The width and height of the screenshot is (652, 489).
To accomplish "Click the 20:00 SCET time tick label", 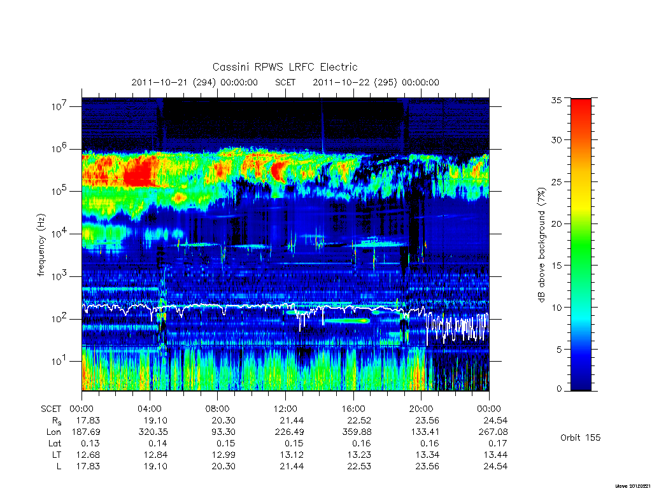I will [x=422, y=409].
